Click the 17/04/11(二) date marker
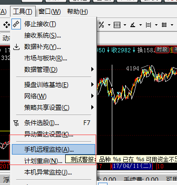This screenshot has width=177, height=185. click(x=132, y=166)
